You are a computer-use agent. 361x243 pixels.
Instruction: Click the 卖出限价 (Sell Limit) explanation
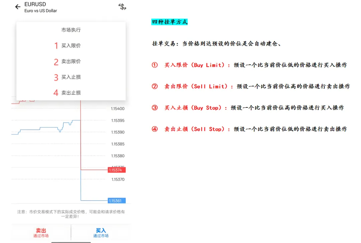[251, 86]
